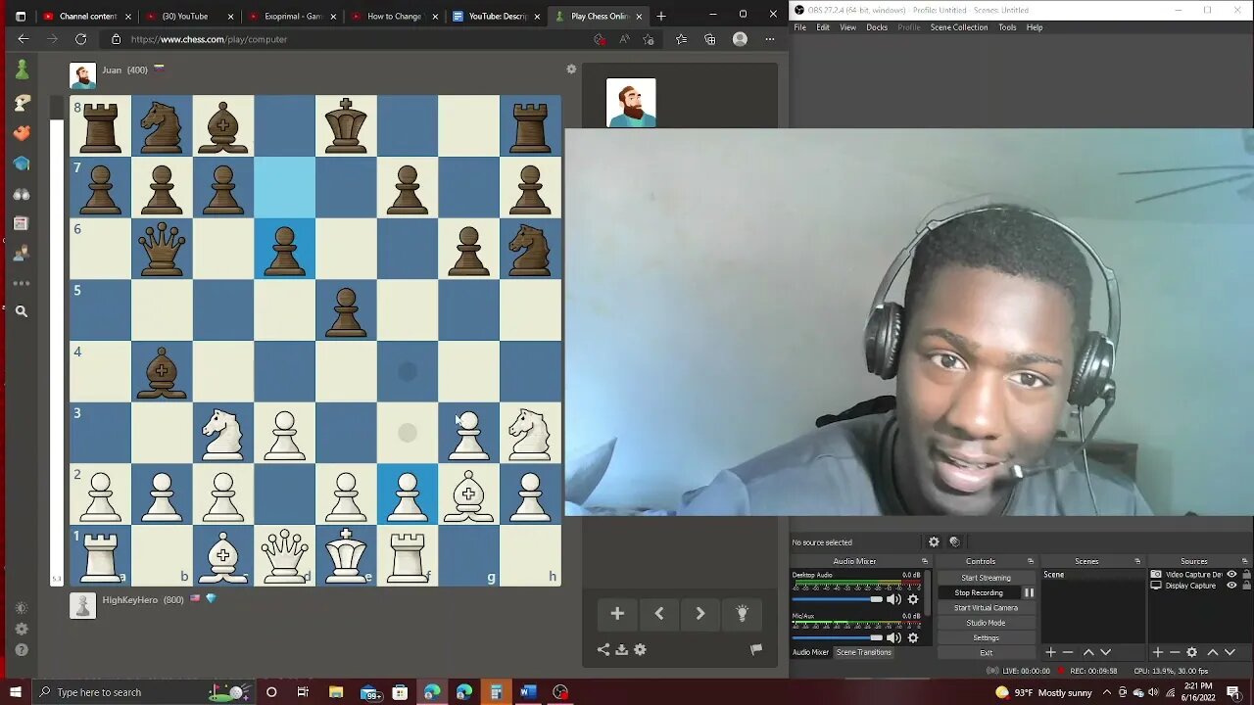Open the help question mark in Chess.com sidebar

22,649
